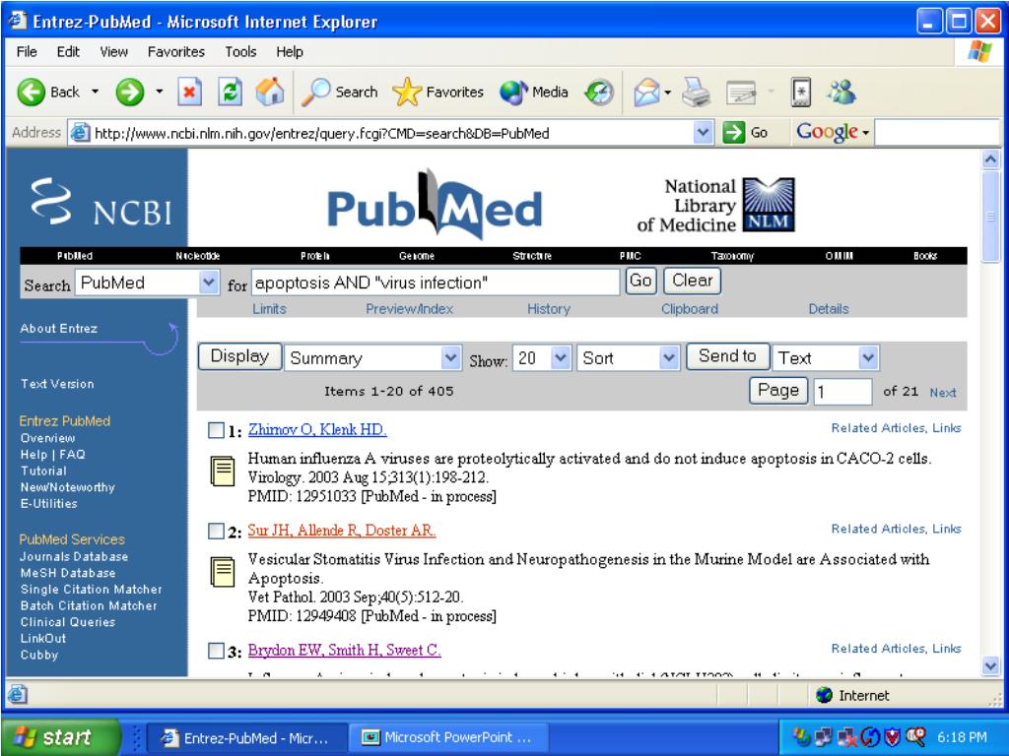Click the Page button

click(778, 390)
